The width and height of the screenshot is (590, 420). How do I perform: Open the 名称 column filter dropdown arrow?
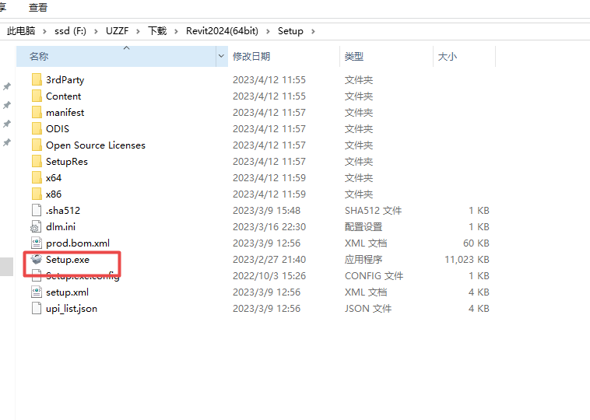(x=222, y=57)
